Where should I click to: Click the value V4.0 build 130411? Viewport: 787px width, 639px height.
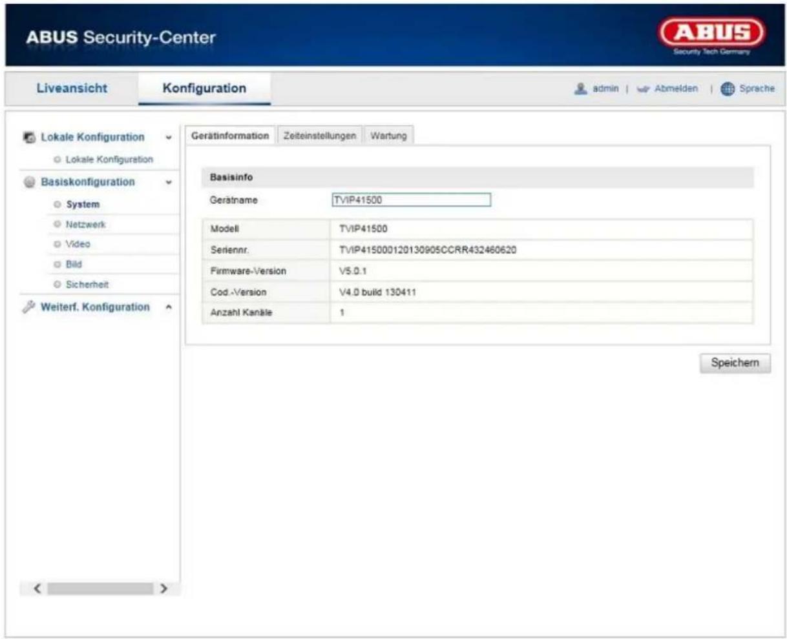pos(378,292)
